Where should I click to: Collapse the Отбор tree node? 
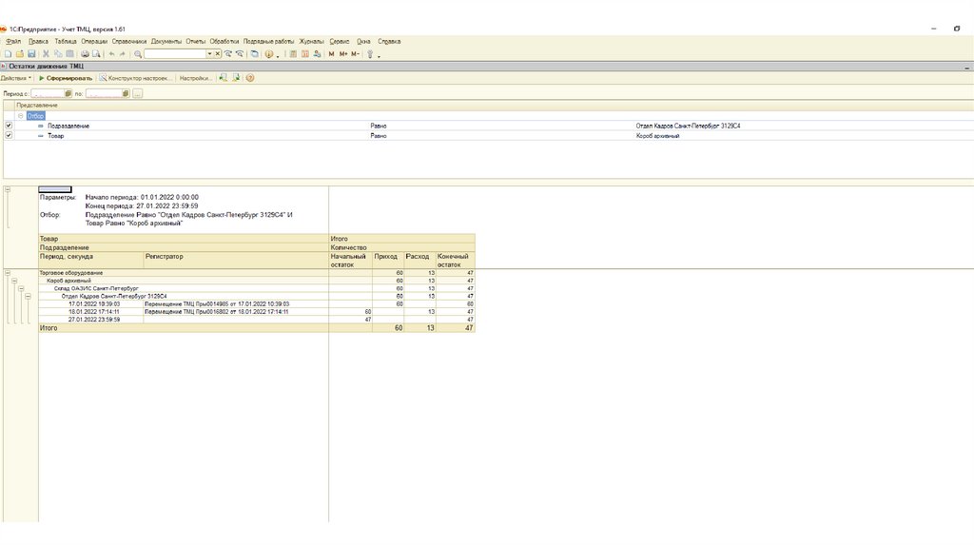(21, 115)
